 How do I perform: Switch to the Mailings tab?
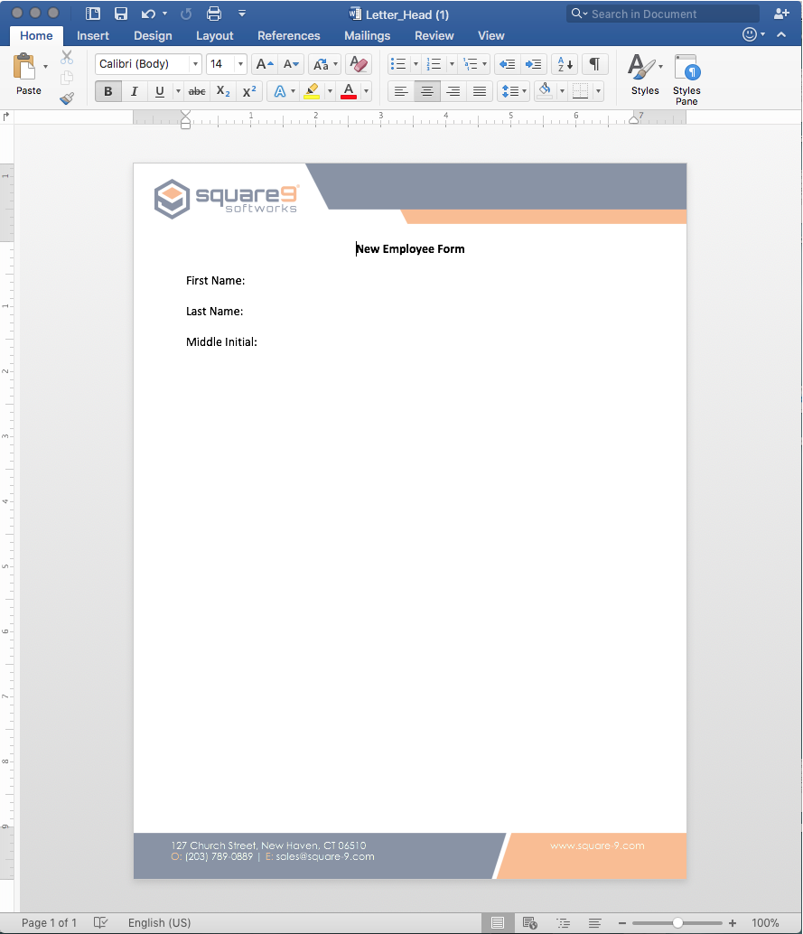[367, 35]
